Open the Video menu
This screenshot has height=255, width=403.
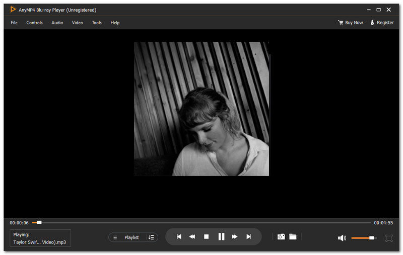(78, 23)
